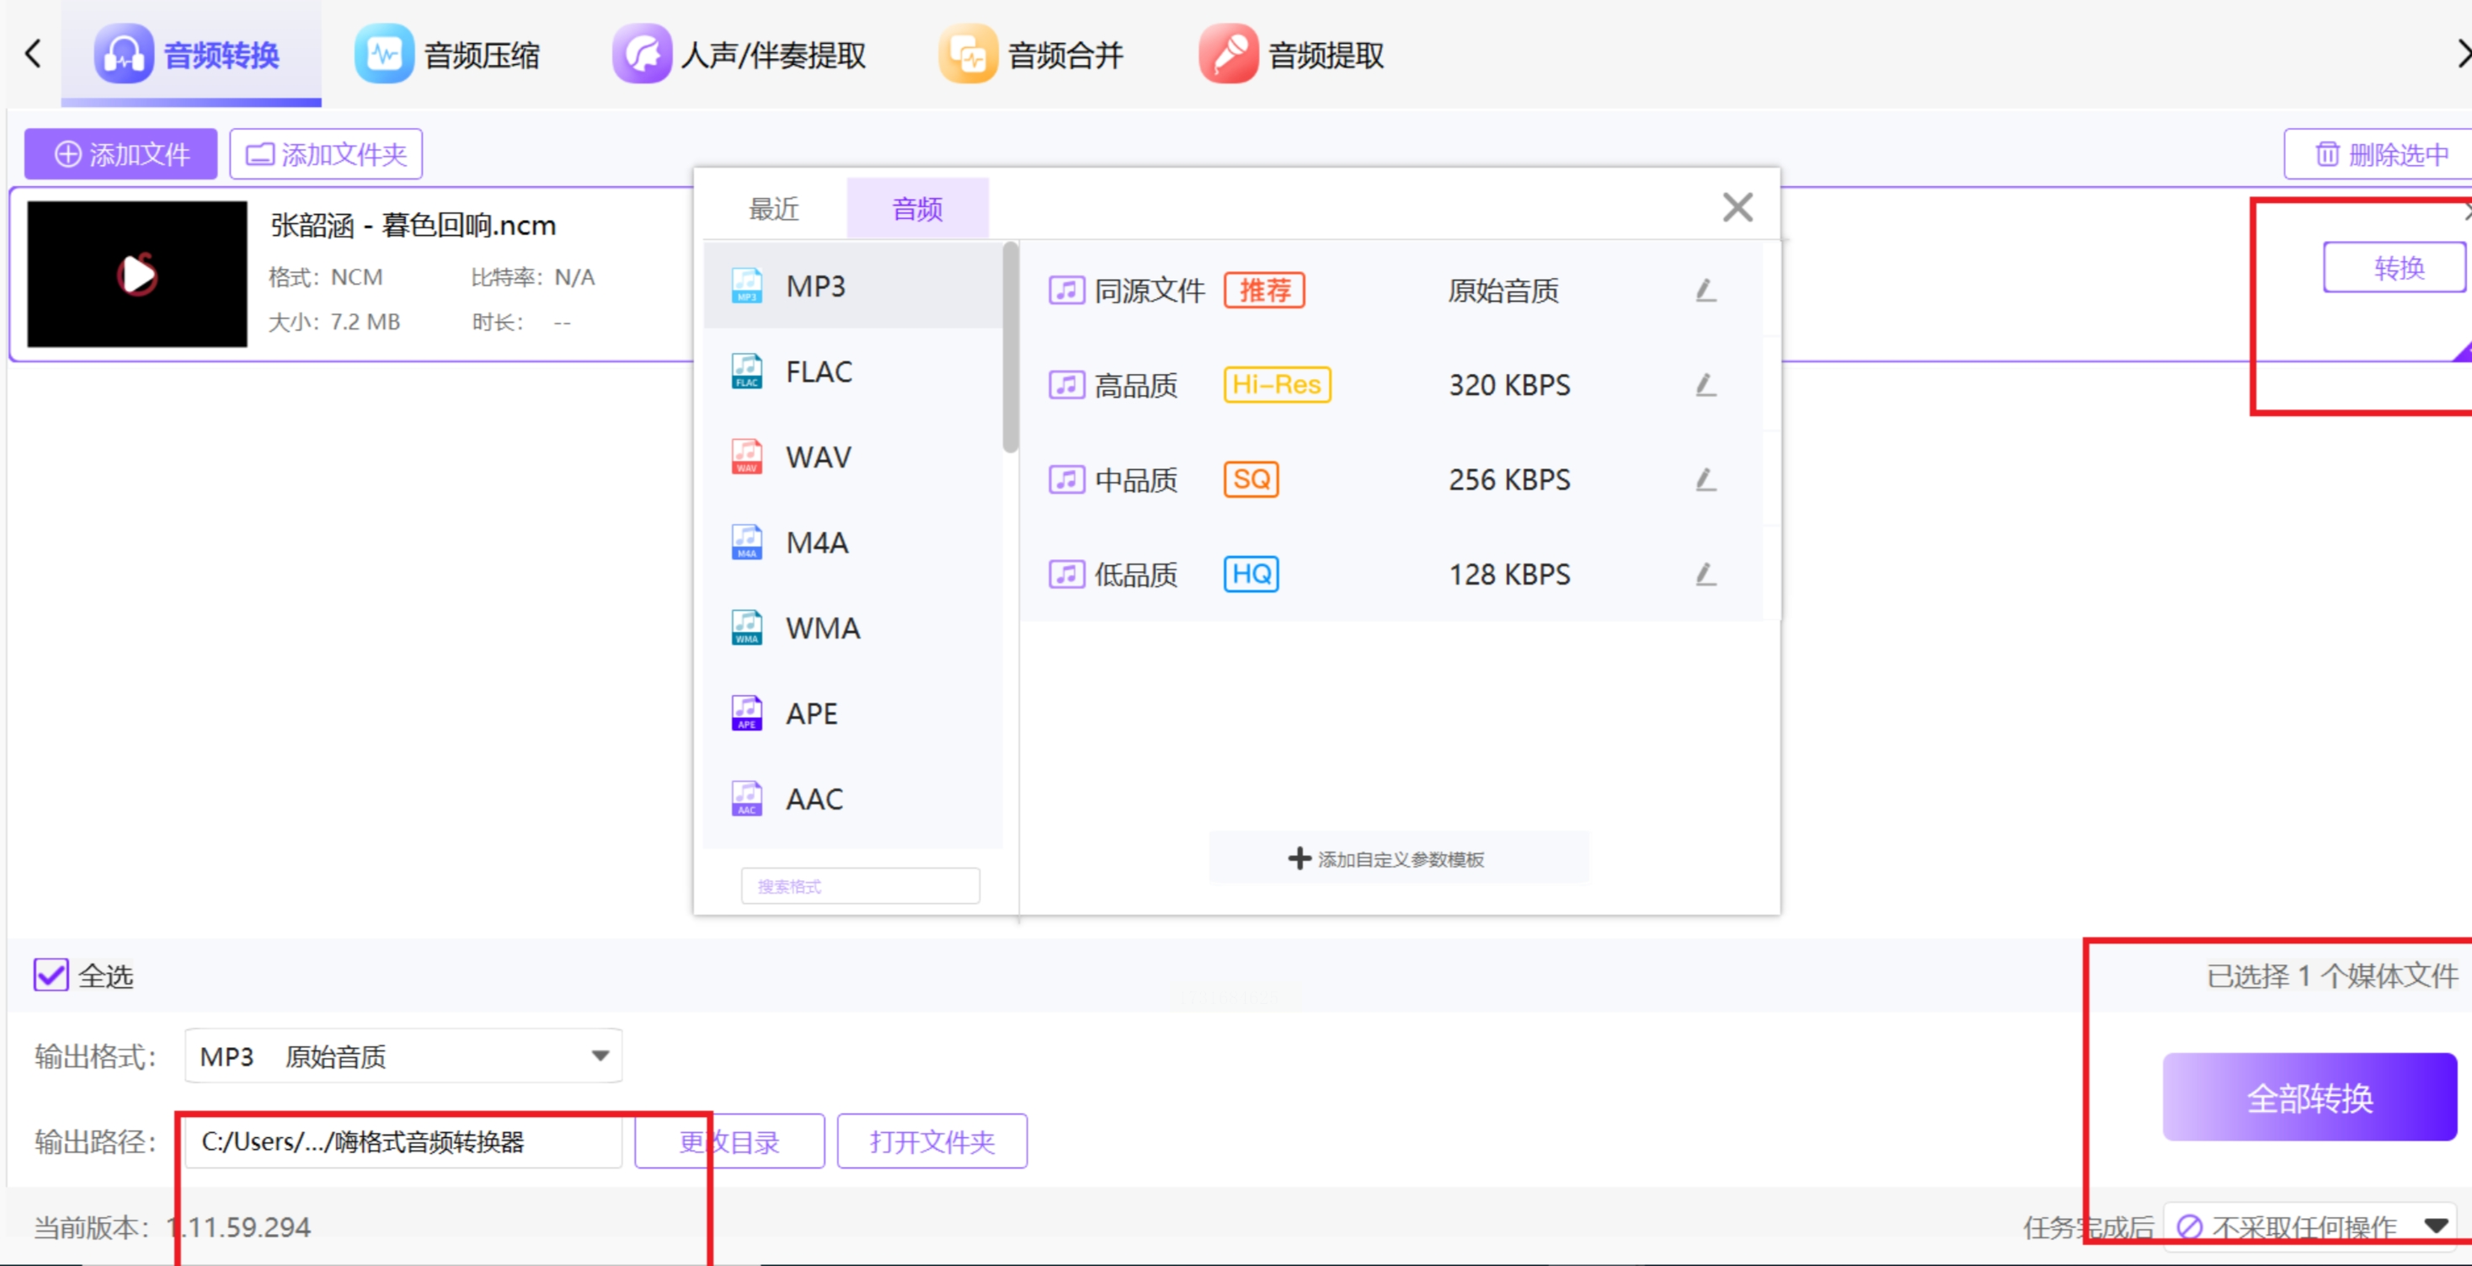This screenshot has height=1266, width=2472.
Task: Select 中品质 256 KBPS preset
Action: [1391, 479]
